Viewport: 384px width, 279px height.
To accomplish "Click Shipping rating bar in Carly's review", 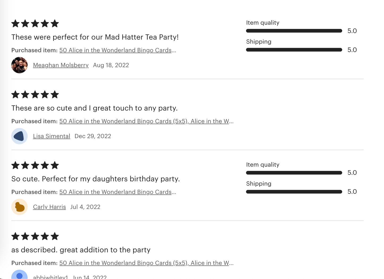I will pyautogui.click(x=294, y=192).
